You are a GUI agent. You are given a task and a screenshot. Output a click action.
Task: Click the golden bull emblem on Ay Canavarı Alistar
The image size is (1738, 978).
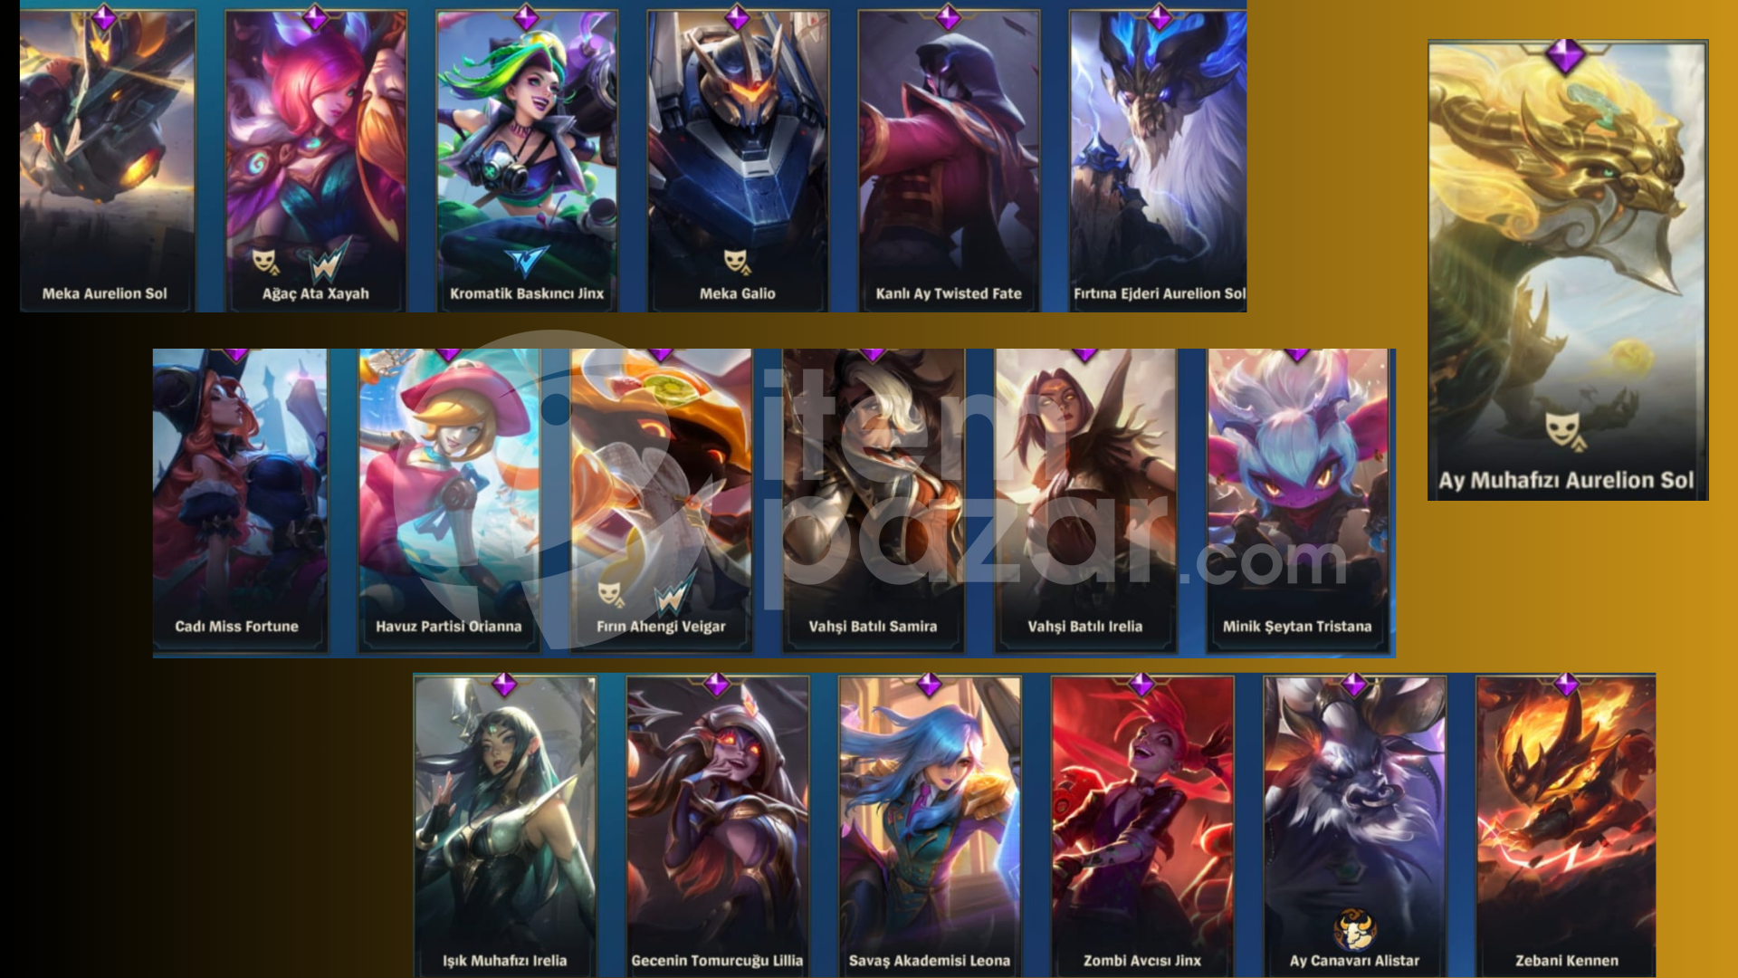coord(1354,929)
